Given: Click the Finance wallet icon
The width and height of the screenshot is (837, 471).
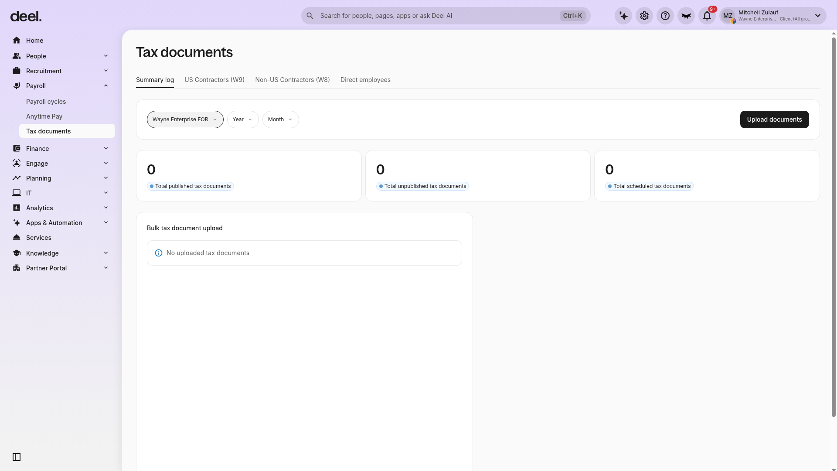Looking at the screenshot, I should (x=17, y=148).
